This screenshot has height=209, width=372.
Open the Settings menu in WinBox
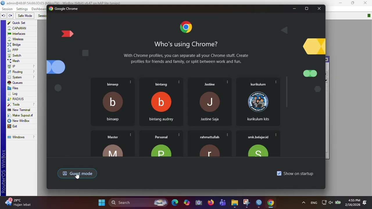(x=22, y=9)
